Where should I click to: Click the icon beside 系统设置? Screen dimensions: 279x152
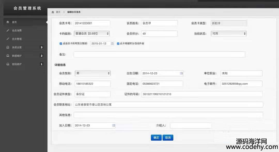8,47
